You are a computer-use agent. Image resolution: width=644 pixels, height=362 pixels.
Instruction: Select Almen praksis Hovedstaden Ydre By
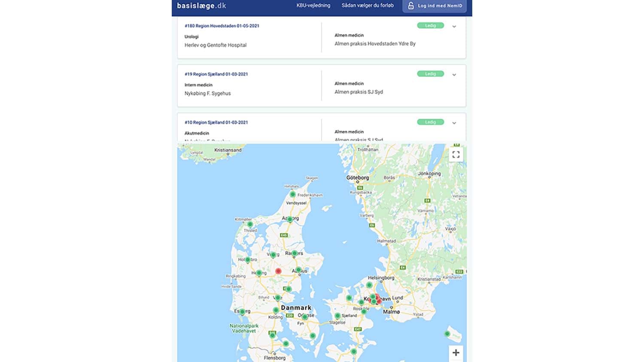click(375, 44)
